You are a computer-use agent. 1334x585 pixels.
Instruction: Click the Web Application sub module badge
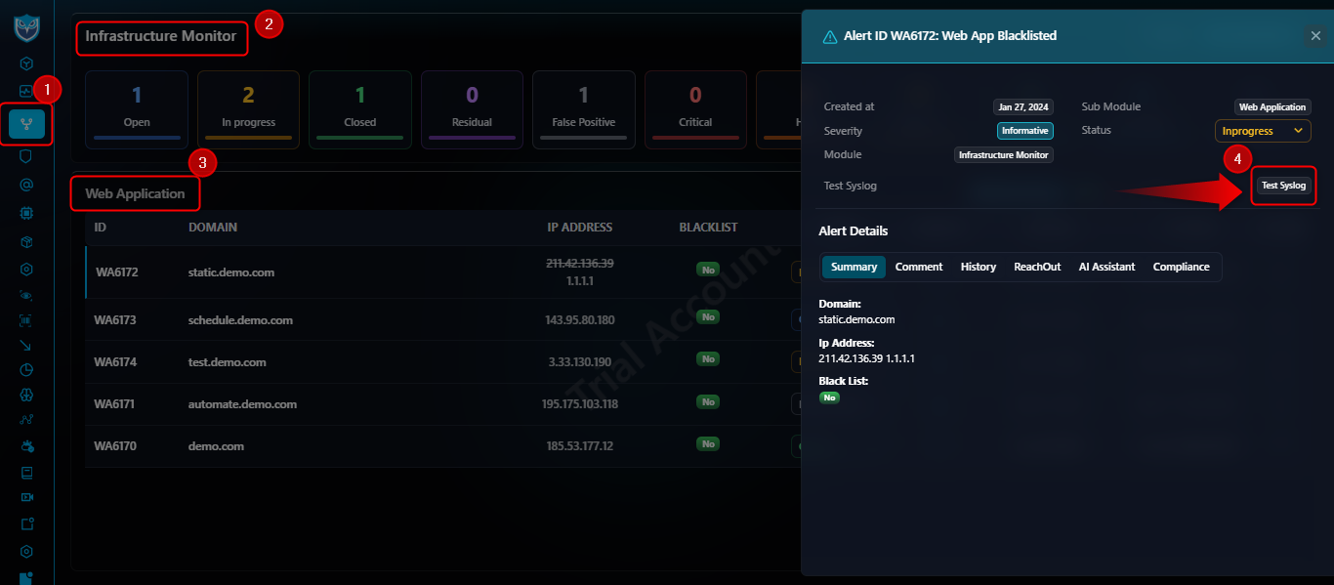coord(1272,107)
